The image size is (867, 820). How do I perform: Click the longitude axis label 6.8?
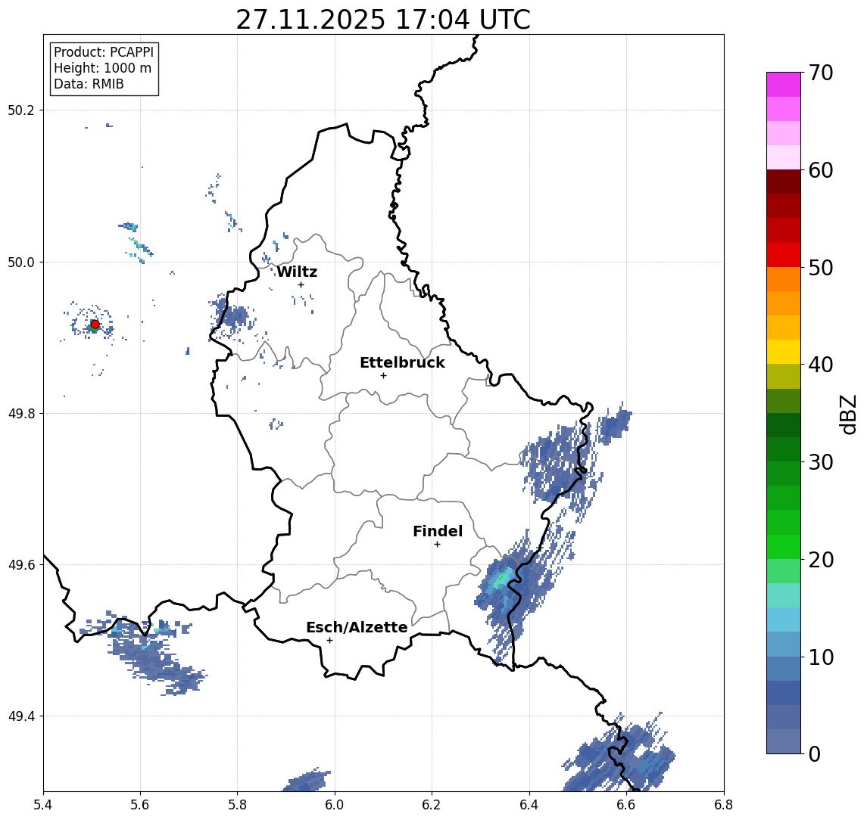click(x=724, y=805)
